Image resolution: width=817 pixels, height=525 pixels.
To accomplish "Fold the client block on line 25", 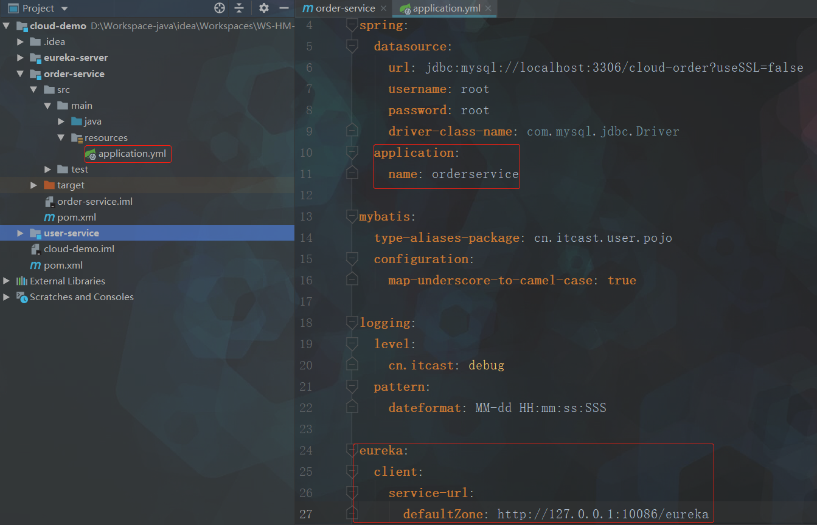I will [x=352, y=472].
